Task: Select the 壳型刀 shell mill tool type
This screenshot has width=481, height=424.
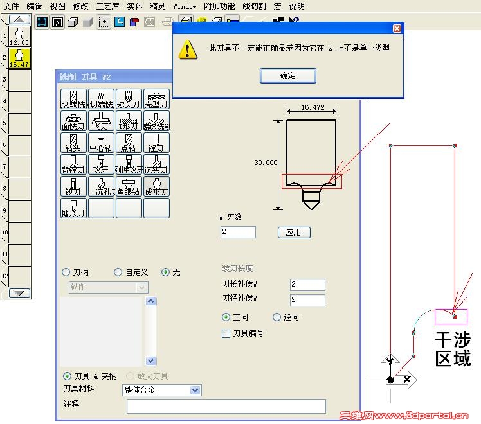Action: pos(156,99)
